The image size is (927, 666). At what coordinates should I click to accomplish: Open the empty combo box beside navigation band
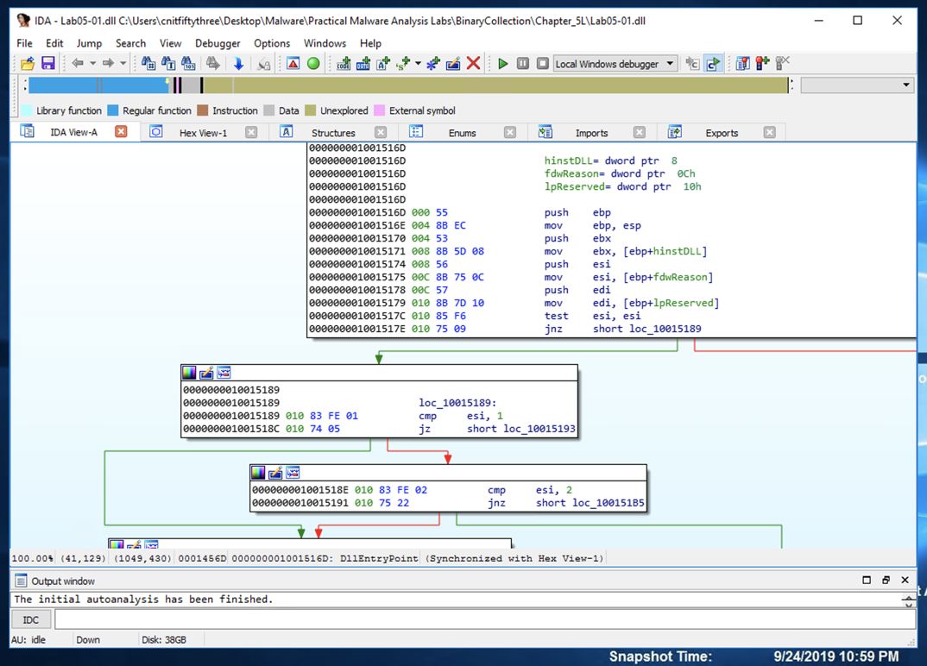tap(905, 85)
